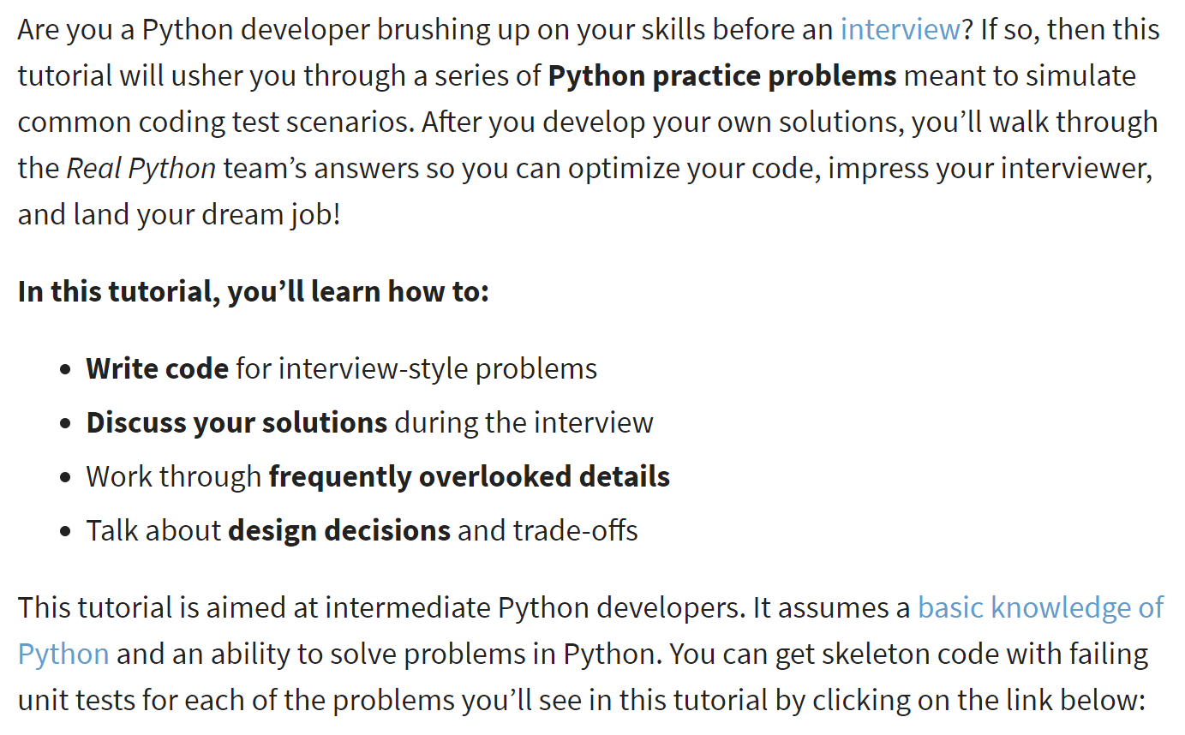Screen dimensions: 1185x735
Task: Follow the "basic knowledge of" link
Action: point(1041,607)
